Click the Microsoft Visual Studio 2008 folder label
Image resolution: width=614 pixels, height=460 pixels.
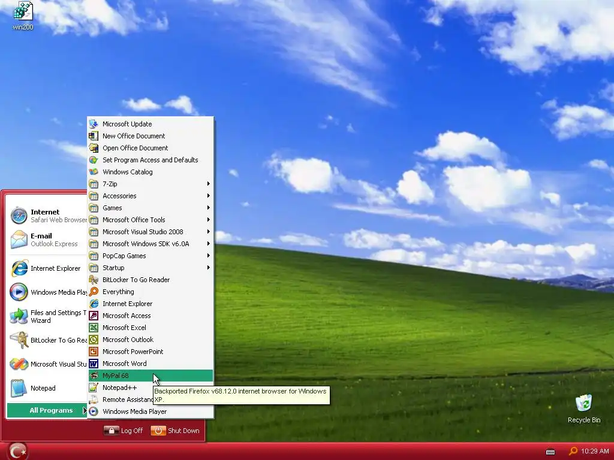point(143,232)
